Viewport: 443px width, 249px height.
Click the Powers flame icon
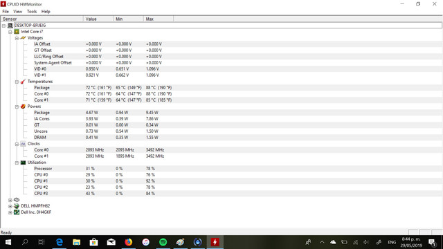pyautogui.click(x=23, y=107)
